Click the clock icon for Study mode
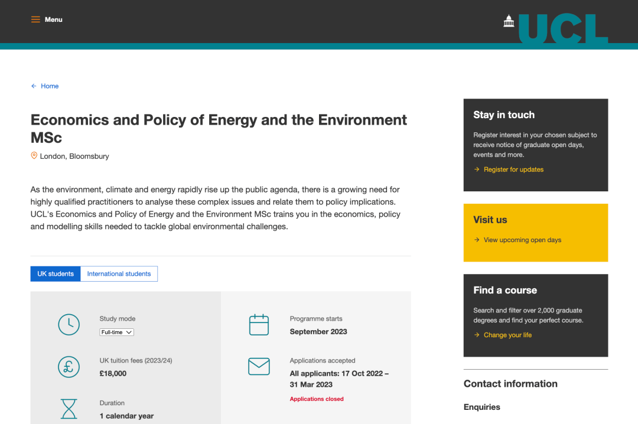 click(x=69, y=325)
